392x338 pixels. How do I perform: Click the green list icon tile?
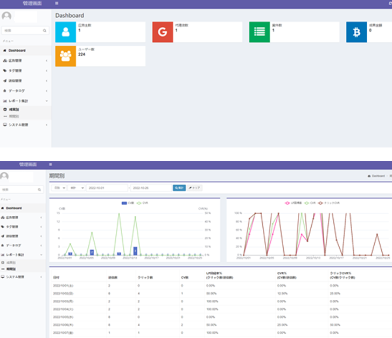(x=260, y=32)
